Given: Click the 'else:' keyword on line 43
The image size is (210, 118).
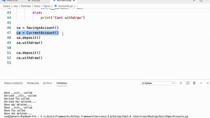Looking at the screenshot, I should click(37, 12).
